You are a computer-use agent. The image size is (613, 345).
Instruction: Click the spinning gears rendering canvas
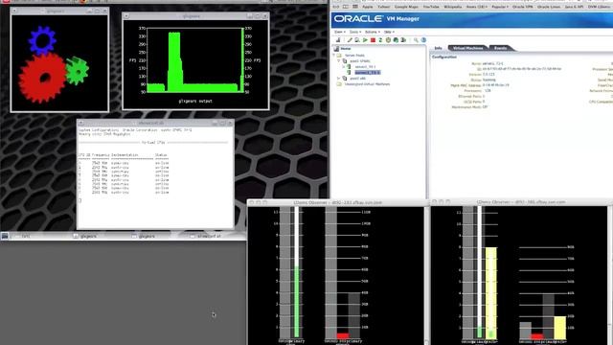click(x=59, y=63)
